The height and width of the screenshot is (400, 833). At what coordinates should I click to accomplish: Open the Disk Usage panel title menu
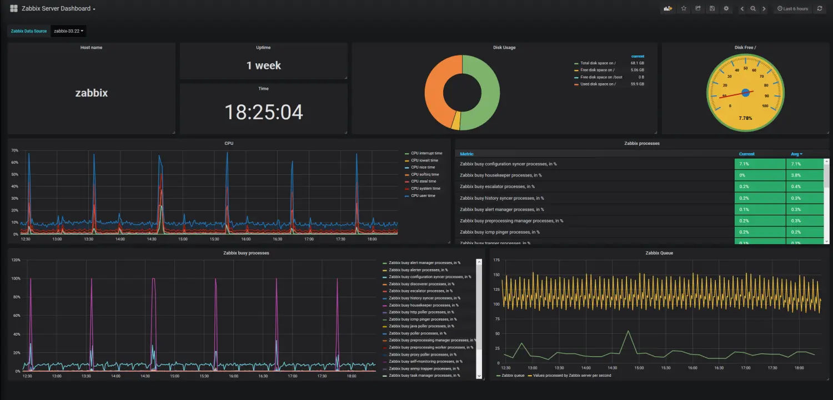coord(504,47)
